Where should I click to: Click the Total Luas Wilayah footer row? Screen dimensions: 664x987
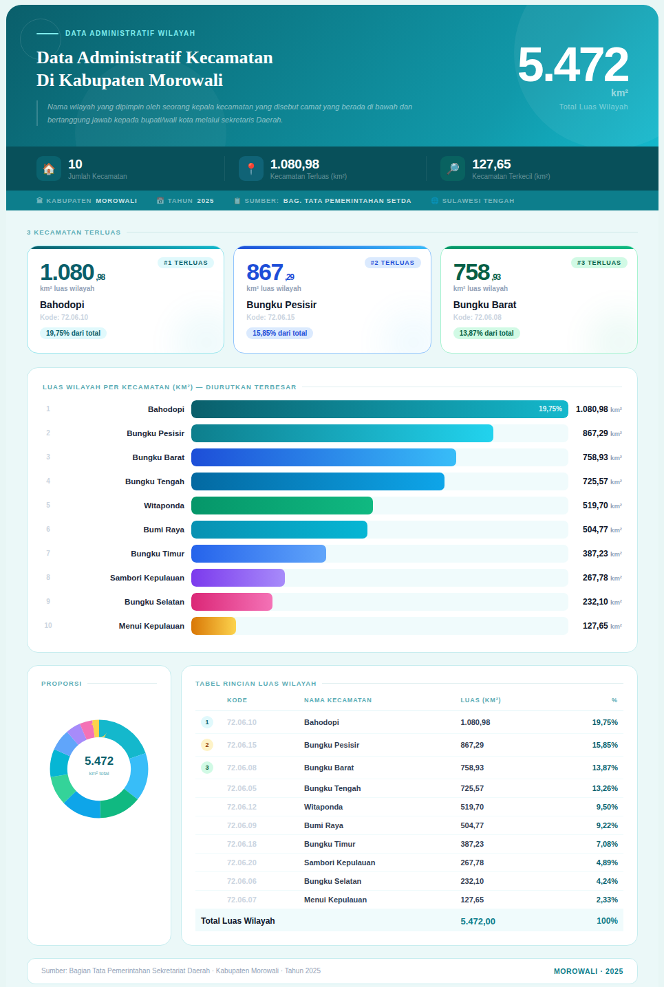click(x=409, y=921)
